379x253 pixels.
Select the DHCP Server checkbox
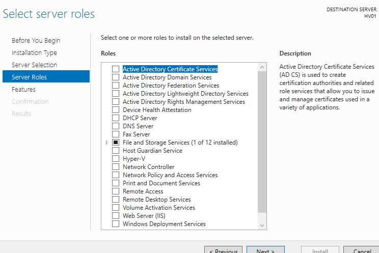tap(116, 118)
